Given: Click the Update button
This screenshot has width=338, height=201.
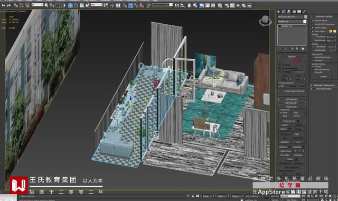Looking at the screenshot, I should point(324,76).
